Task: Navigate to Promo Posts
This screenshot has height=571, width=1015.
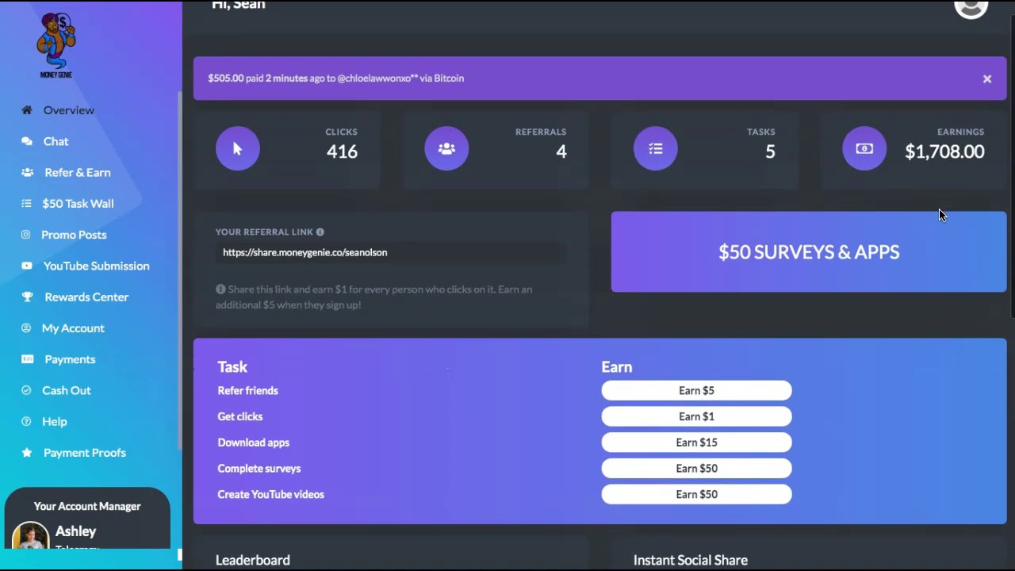Action: 74,235
